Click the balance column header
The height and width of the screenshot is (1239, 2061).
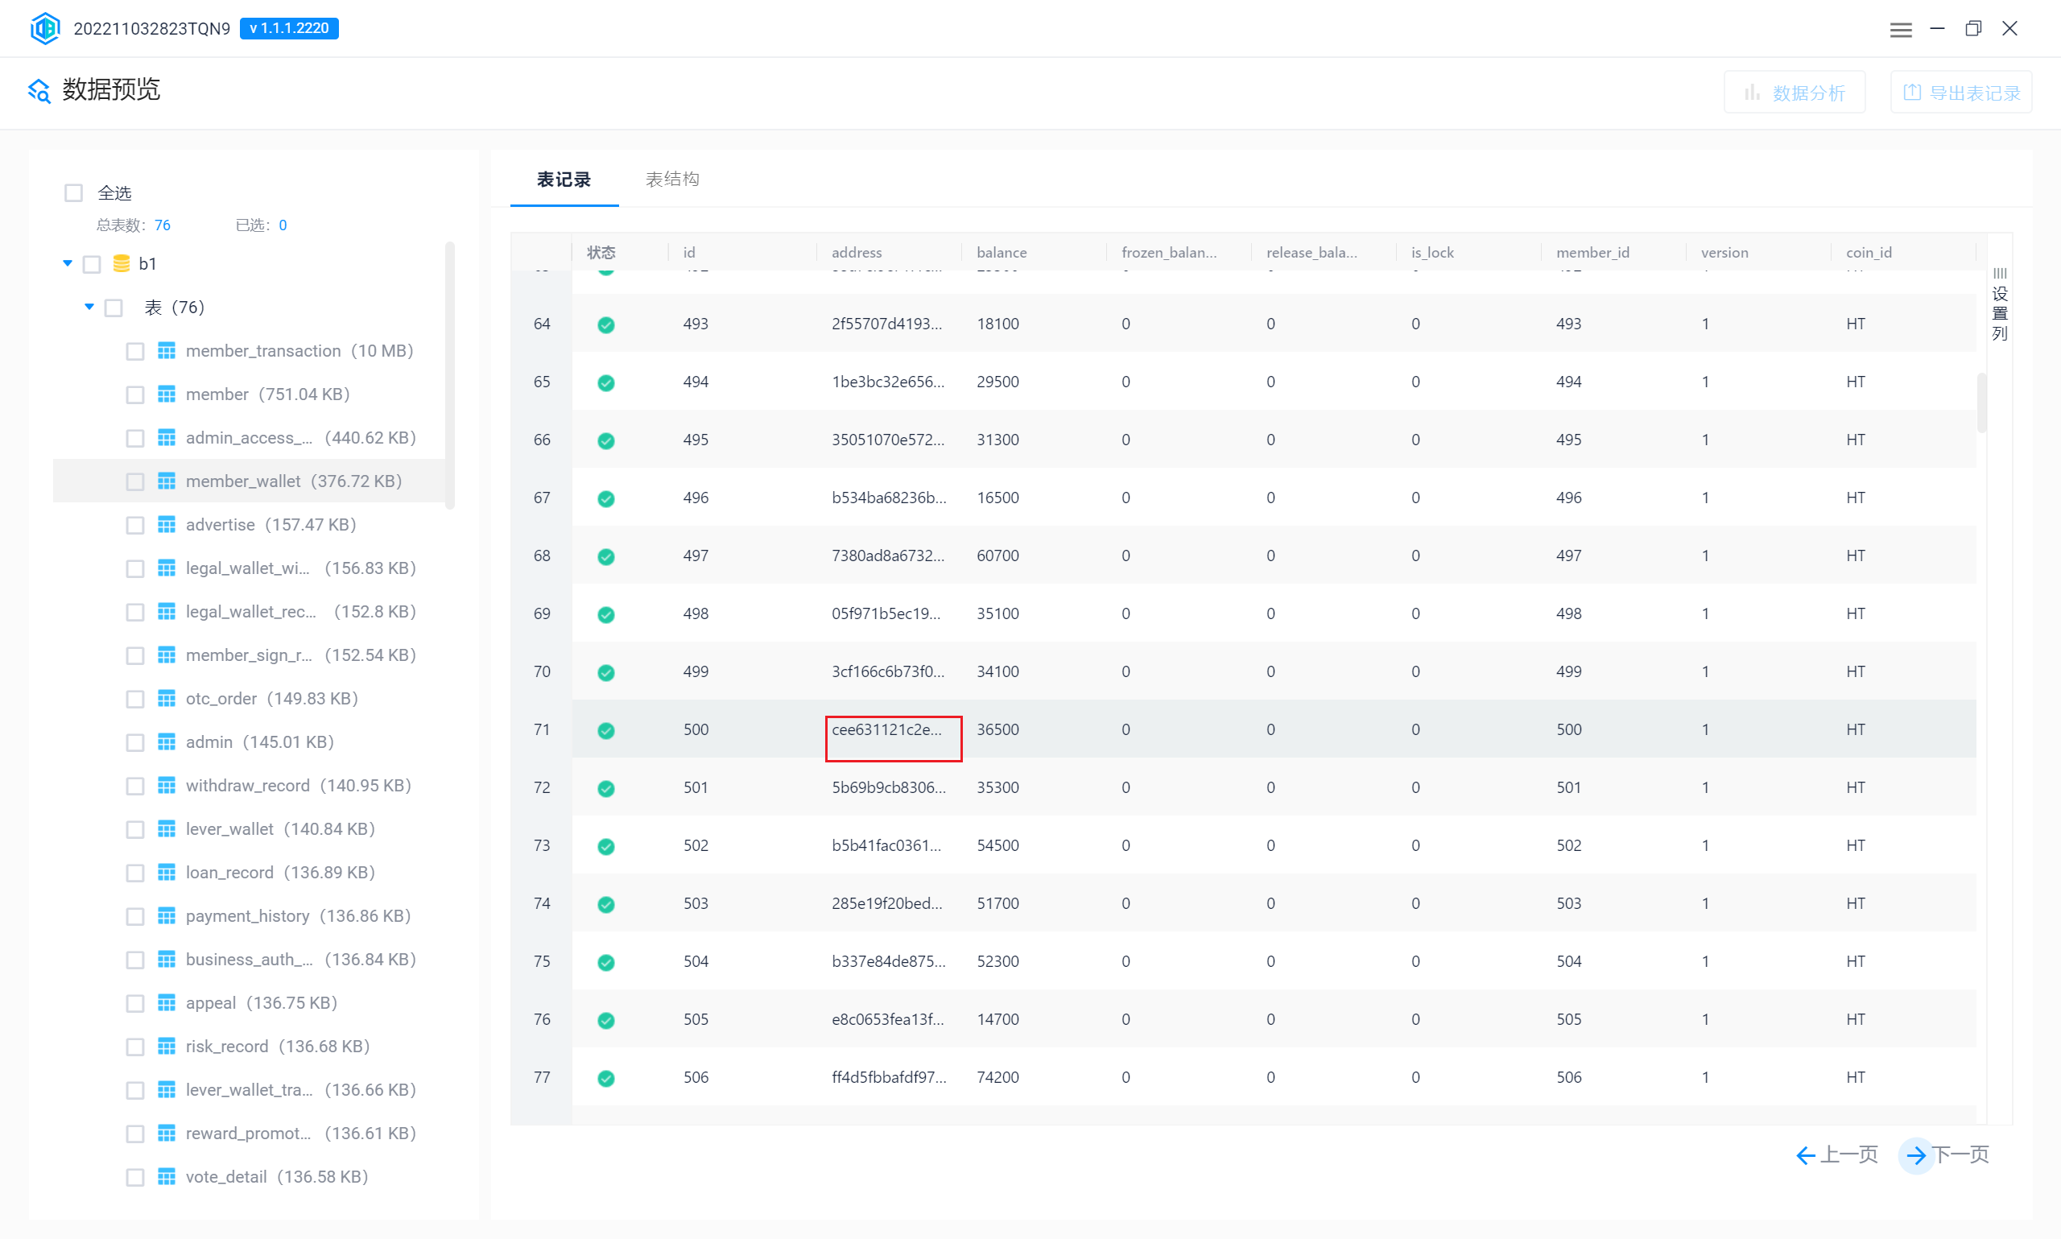coord(1002,252)
